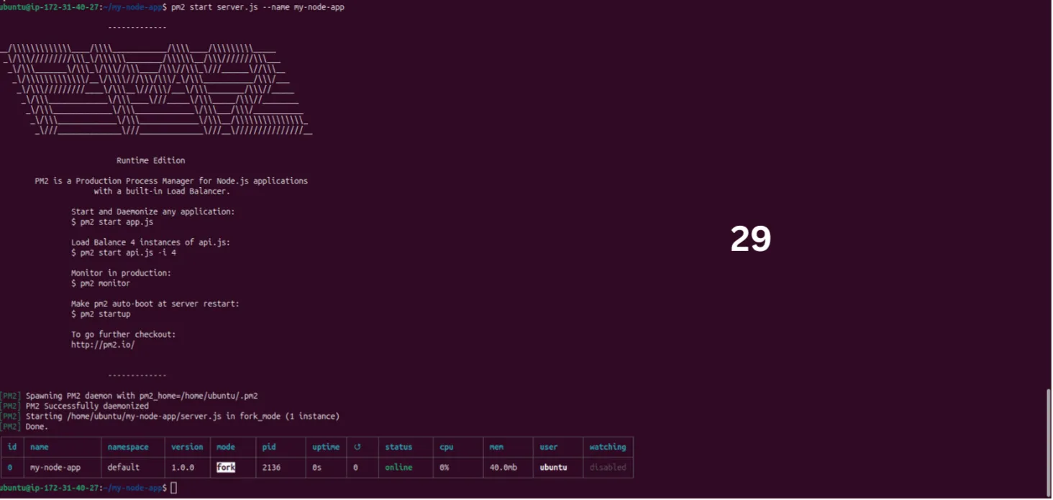Click the '[PM2] Done.' log line
This screenshot has width=1053, height=500.
pos(25,427)
